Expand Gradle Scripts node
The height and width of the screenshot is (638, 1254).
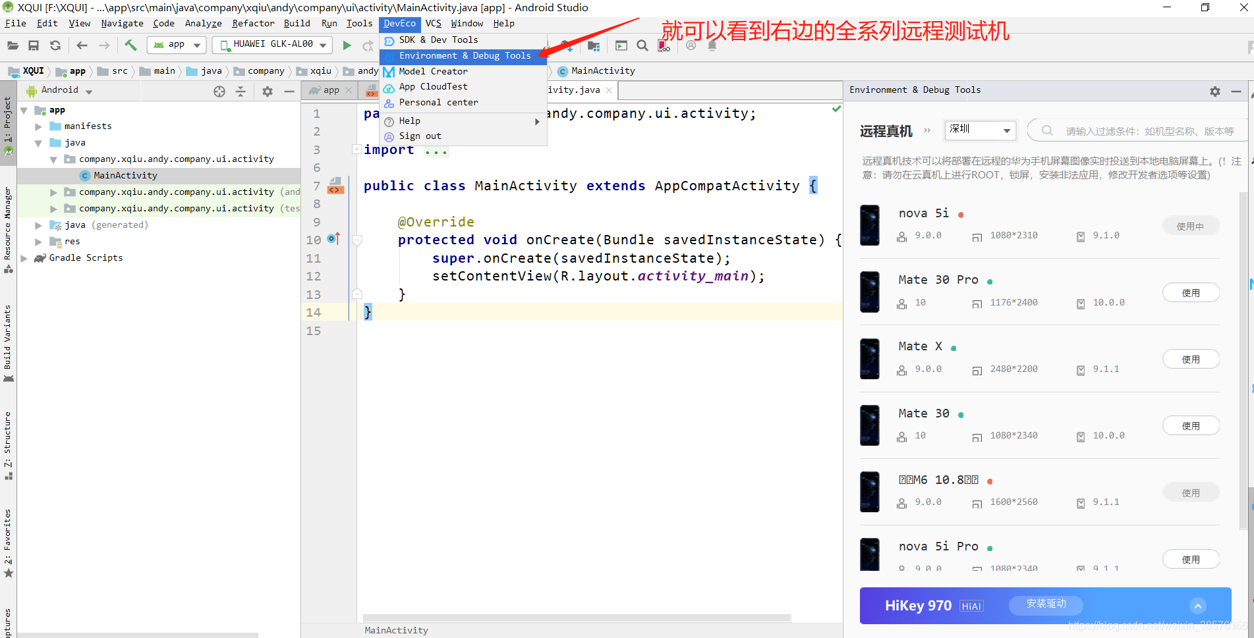(x=24, y=258)
